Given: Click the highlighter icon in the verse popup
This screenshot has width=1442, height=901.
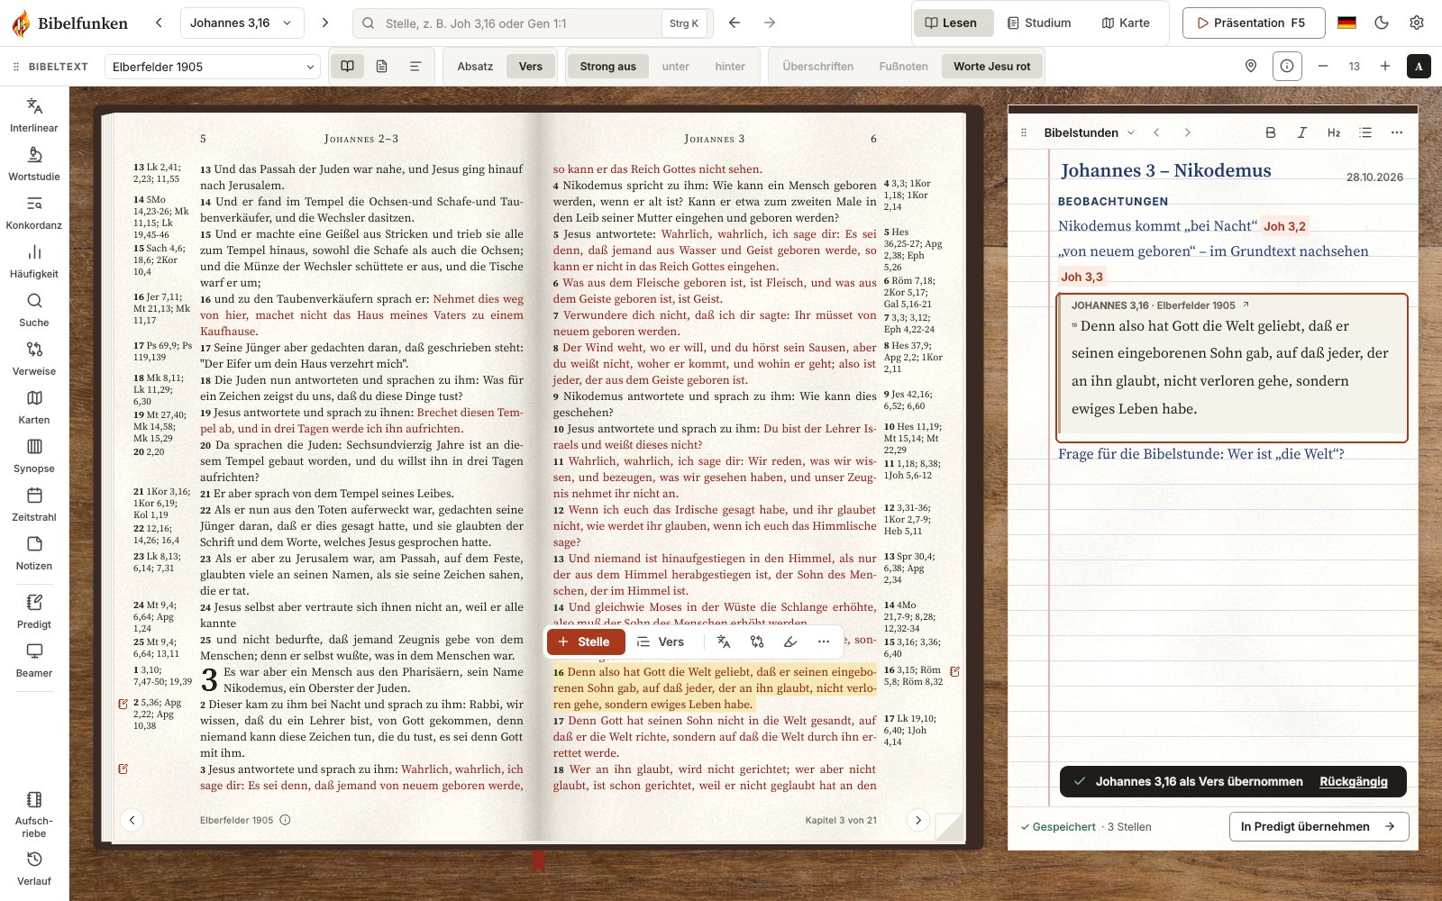Looking at the screenshot, I should click(x=790, y=642).
